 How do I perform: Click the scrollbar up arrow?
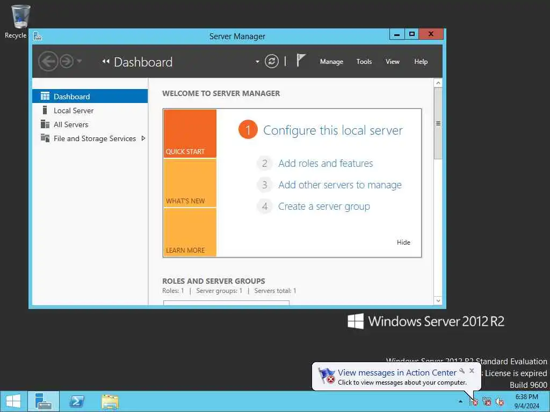coord(438,83)
